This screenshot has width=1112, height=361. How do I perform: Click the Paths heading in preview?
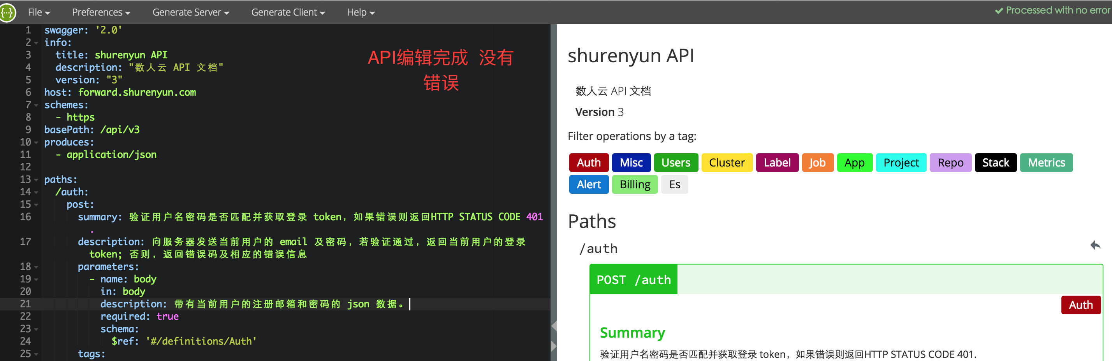pos(592,221)
